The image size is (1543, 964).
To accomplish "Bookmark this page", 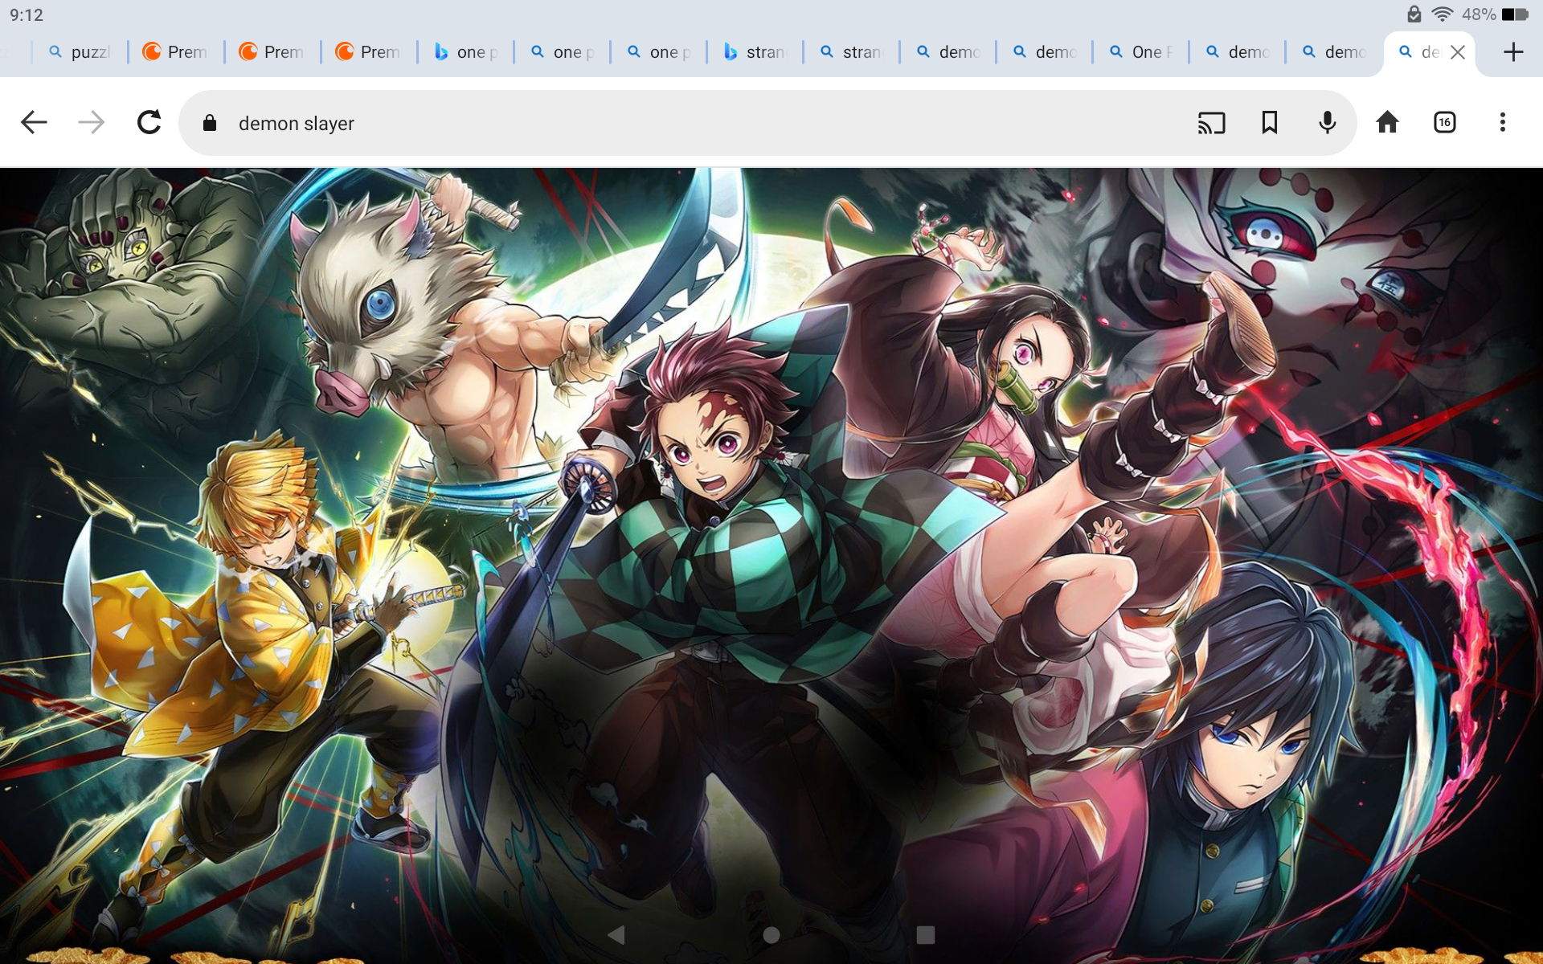I will pyautogui.click(x=1270, y=123).
